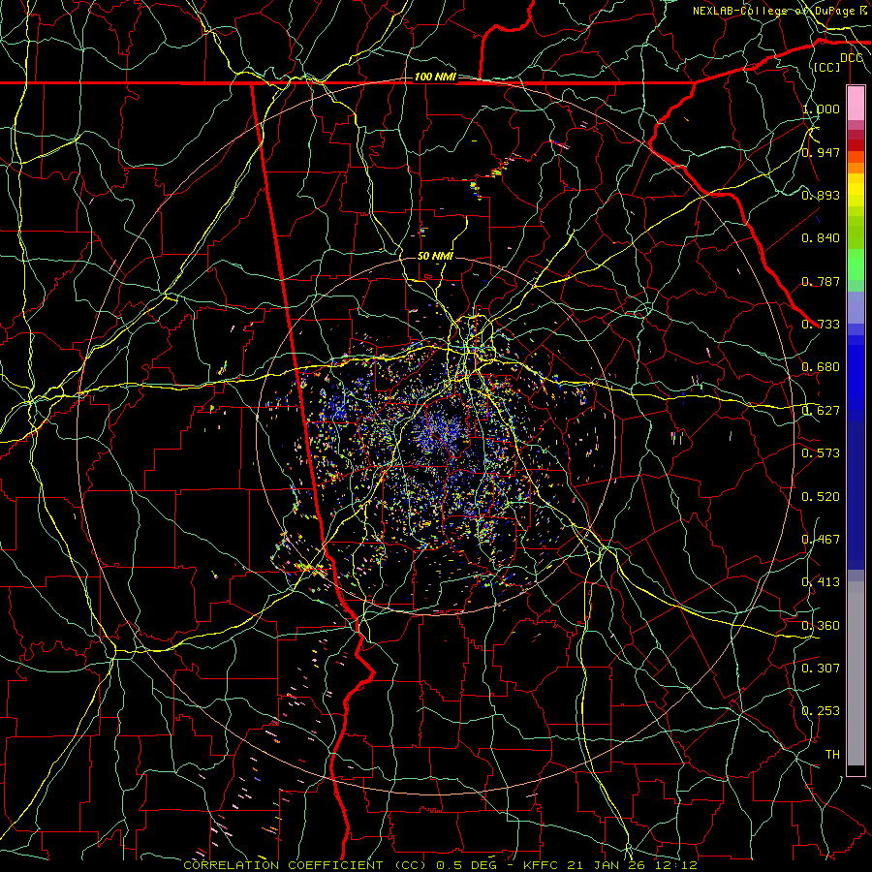The width and height of the screenshot is (872, 872).
Task: Click the TH threshold label in legend
Action: pyautogui.click(x=832, y=755)
